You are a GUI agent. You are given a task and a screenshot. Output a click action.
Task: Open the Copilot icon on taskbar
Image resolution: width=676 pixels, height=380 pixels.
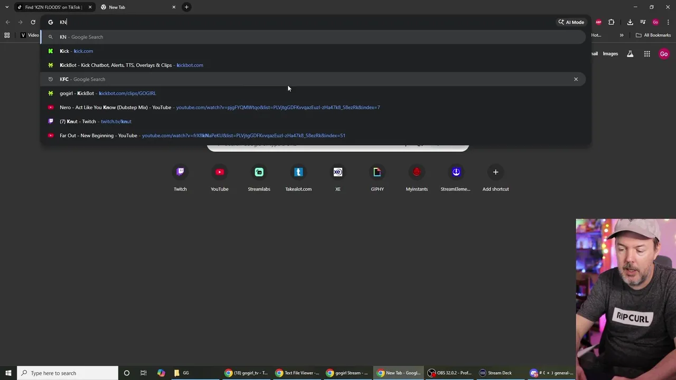(161, 373)
